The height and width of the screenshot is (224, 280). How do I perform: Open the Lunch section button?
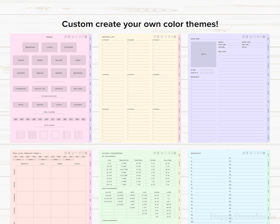[x=49, y=47]
